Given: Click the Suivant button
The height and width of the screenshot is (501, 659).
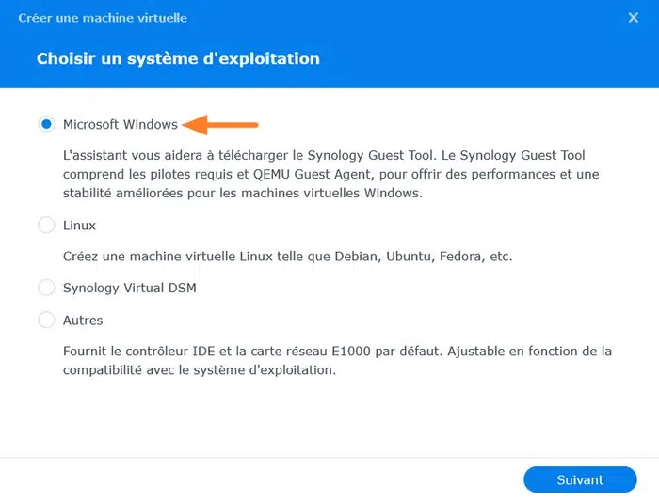Looking at the screenshot, I should [580, 479].
